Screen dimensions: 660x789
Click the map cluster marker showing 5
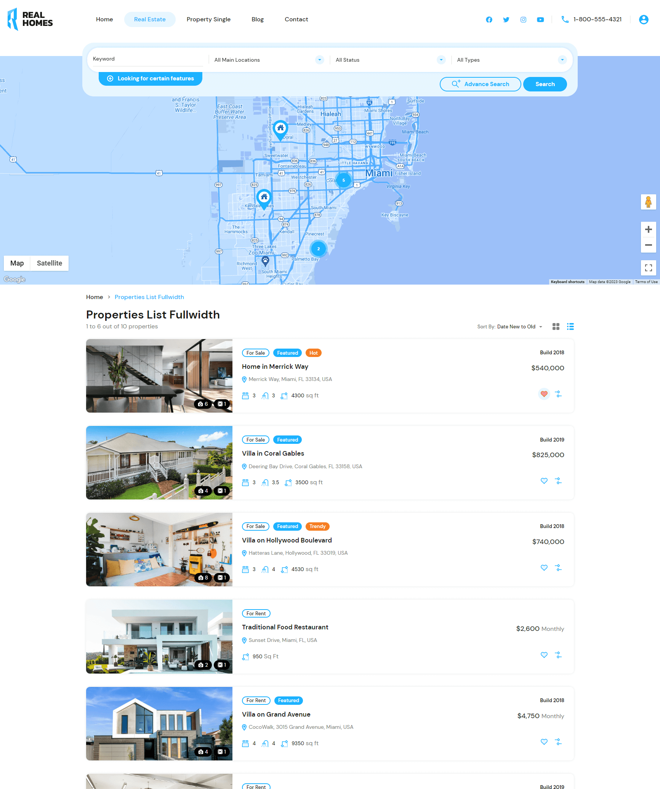[x=344, y=180]
